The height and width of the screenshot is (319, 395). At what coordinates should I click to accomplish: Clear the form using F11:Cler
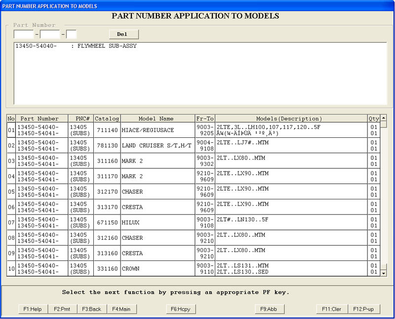332,309
